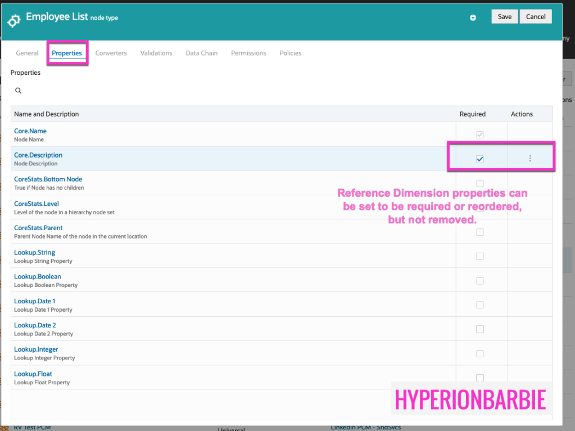The height and width of the screenshot is (431, 575).
Task: Click the Lookup.Float property link
Action: [x=33, y=374]
